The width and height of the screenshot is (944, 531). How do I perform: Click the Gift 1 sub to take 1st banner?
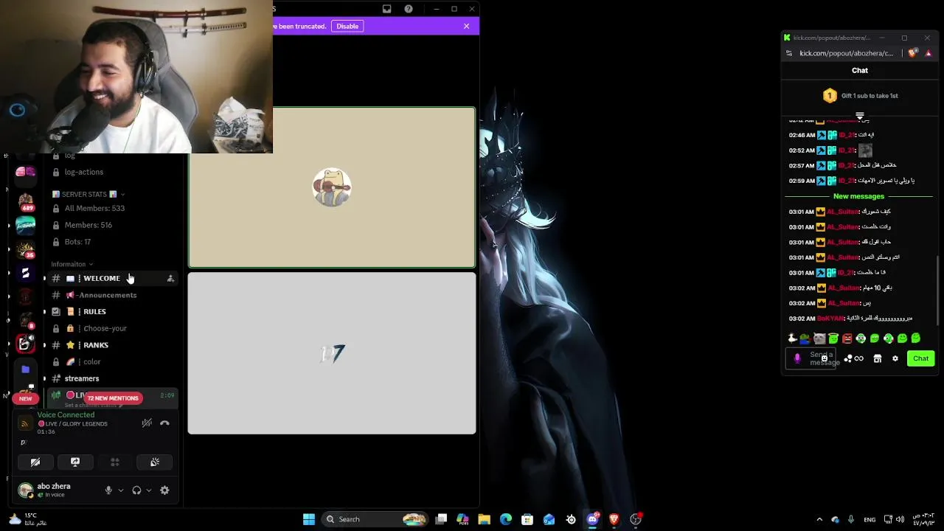point(860,96)
